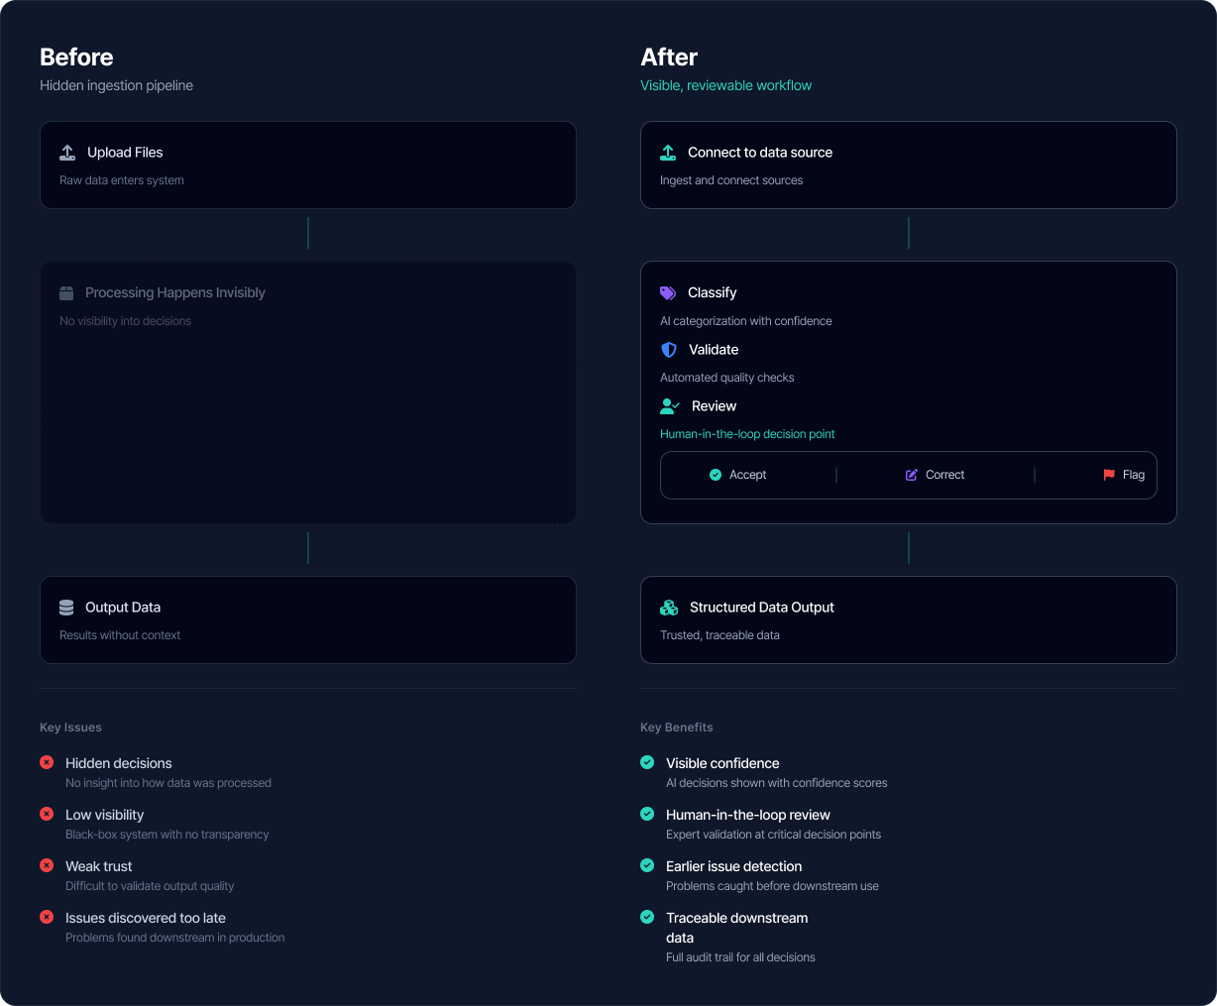
Task: Toggle the red X beside Hidden decisions
Action: click(x=47, y=761)
